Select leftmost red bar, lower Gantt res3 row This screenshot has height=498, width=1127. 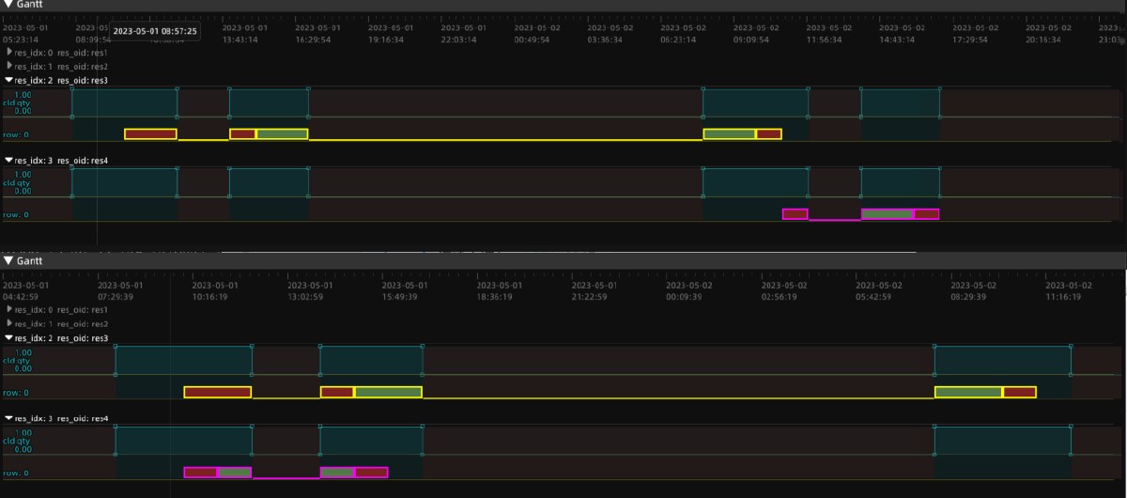(x=218, y=392)
